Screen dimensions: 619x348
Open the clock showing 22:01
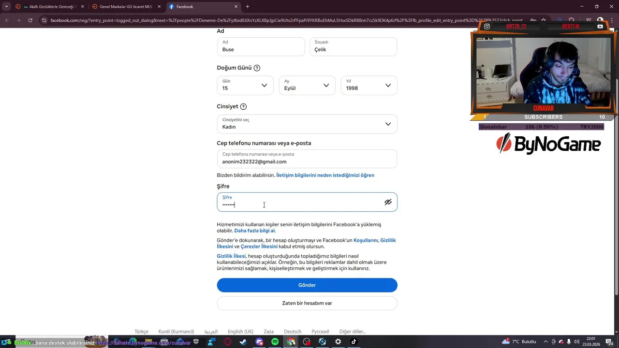tap(591, 342)
